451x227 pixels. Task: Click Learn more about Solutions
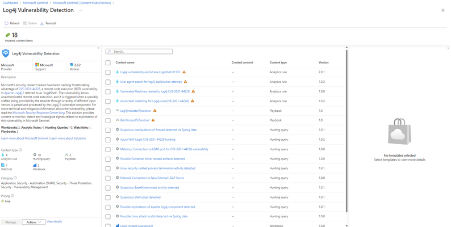[68, 138]
